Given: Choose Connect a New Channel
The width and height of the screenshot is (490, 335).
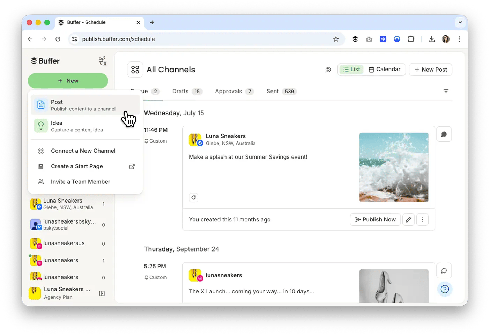Looking at the screenshot, I should point(85,151).
